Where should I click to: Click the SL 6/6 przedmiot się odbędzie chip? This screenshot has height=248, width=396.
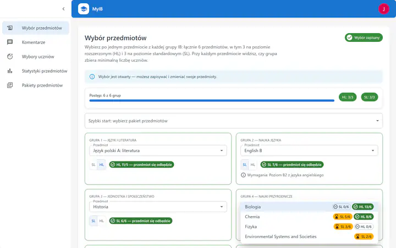tap(141, 221)
